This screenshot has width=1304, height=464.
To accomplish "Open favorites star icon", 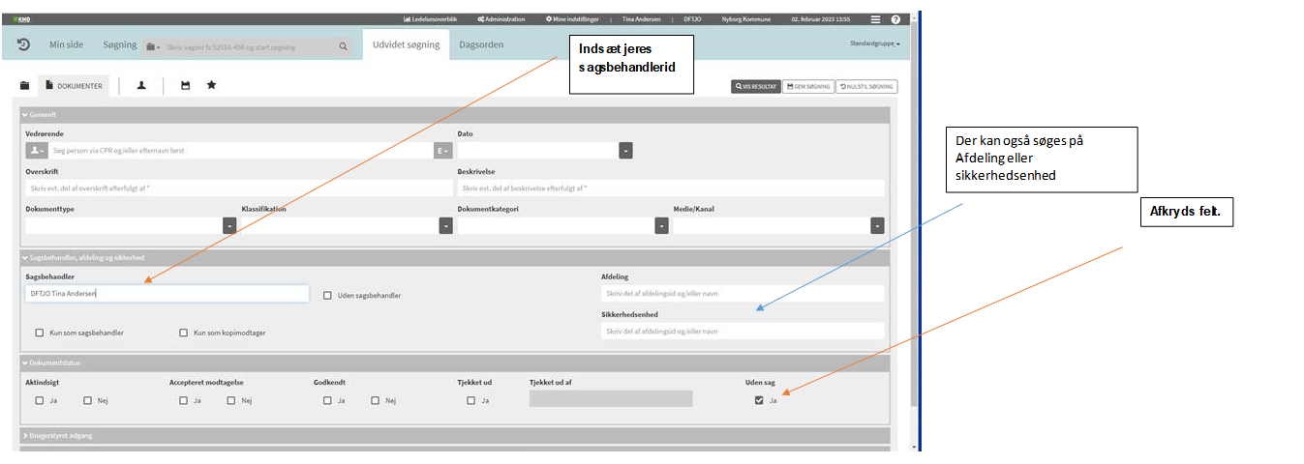I will 211,86.
